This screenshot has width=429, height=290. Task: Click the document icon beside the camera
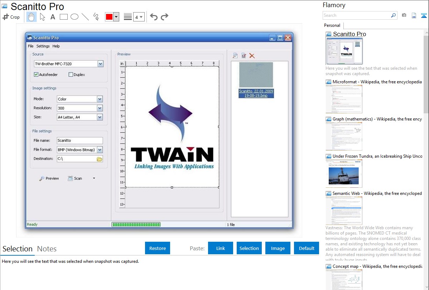(414, 15)
